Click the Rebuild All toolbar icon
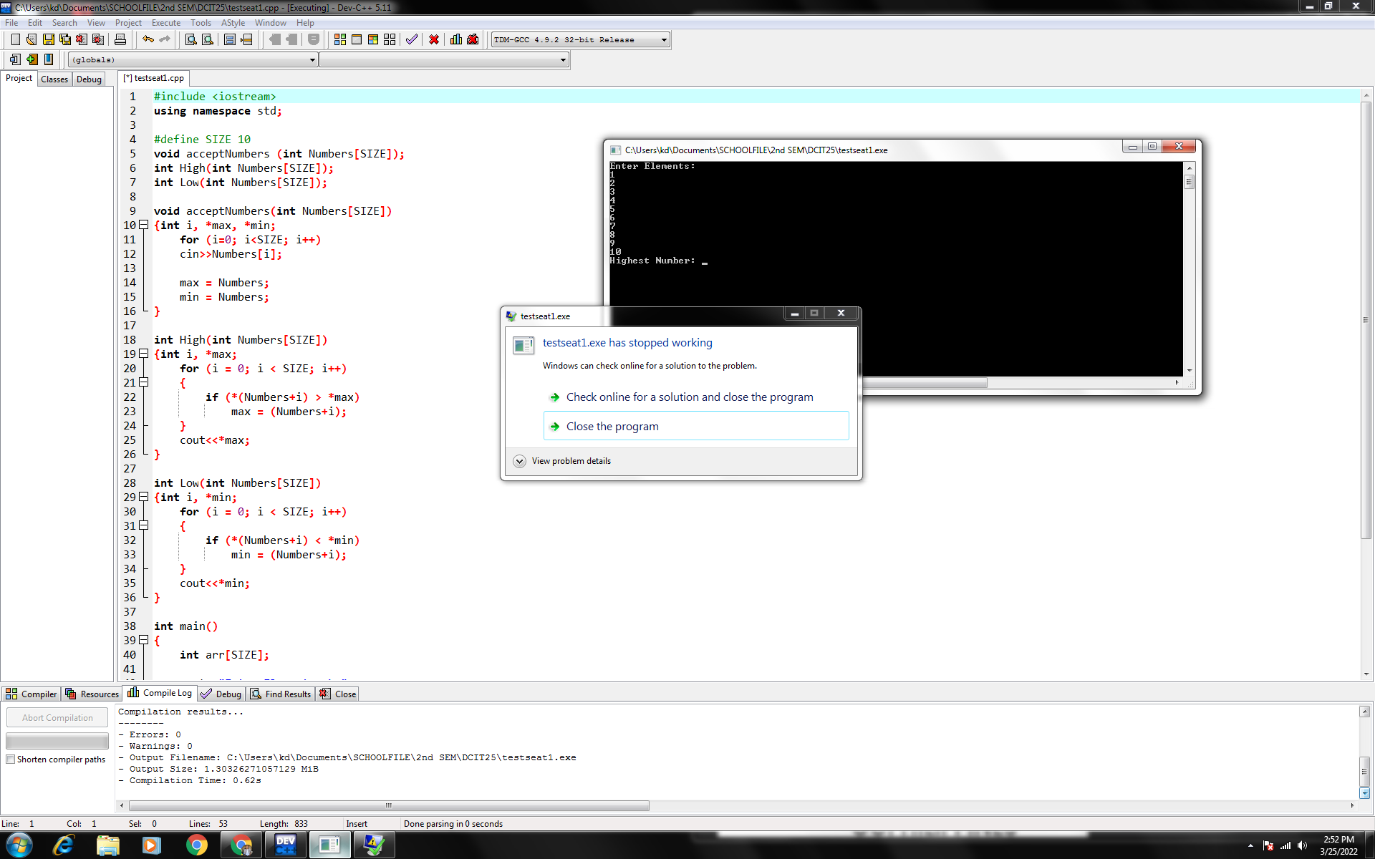The width and height of the screenshot is (1375, 859). point(390,39)
